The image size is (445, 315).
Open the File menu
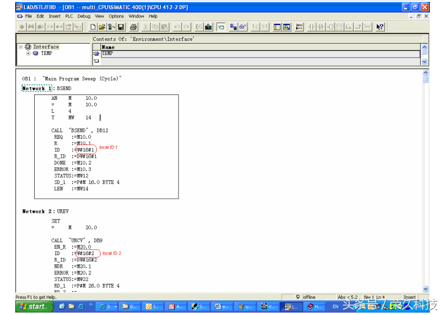(28, 16)
